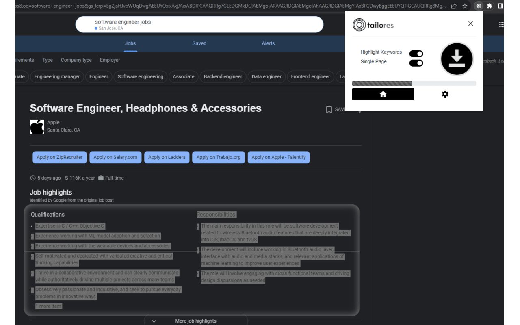Apply on Salary.com
Image resolution: width=520 pixels, height=325 pixels.
tap(115, 157)
